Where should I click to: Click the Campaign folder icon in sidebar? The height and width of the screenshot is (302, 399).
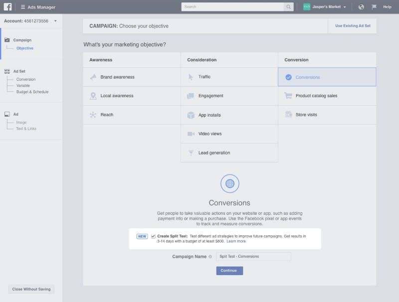pyautogui.click(x=7, y=40)
